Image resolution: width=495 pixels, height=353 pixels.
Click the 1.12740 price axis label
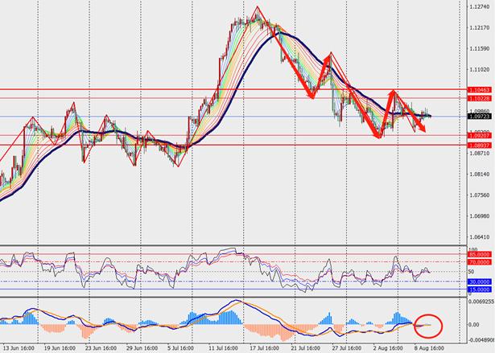[479, 7]
